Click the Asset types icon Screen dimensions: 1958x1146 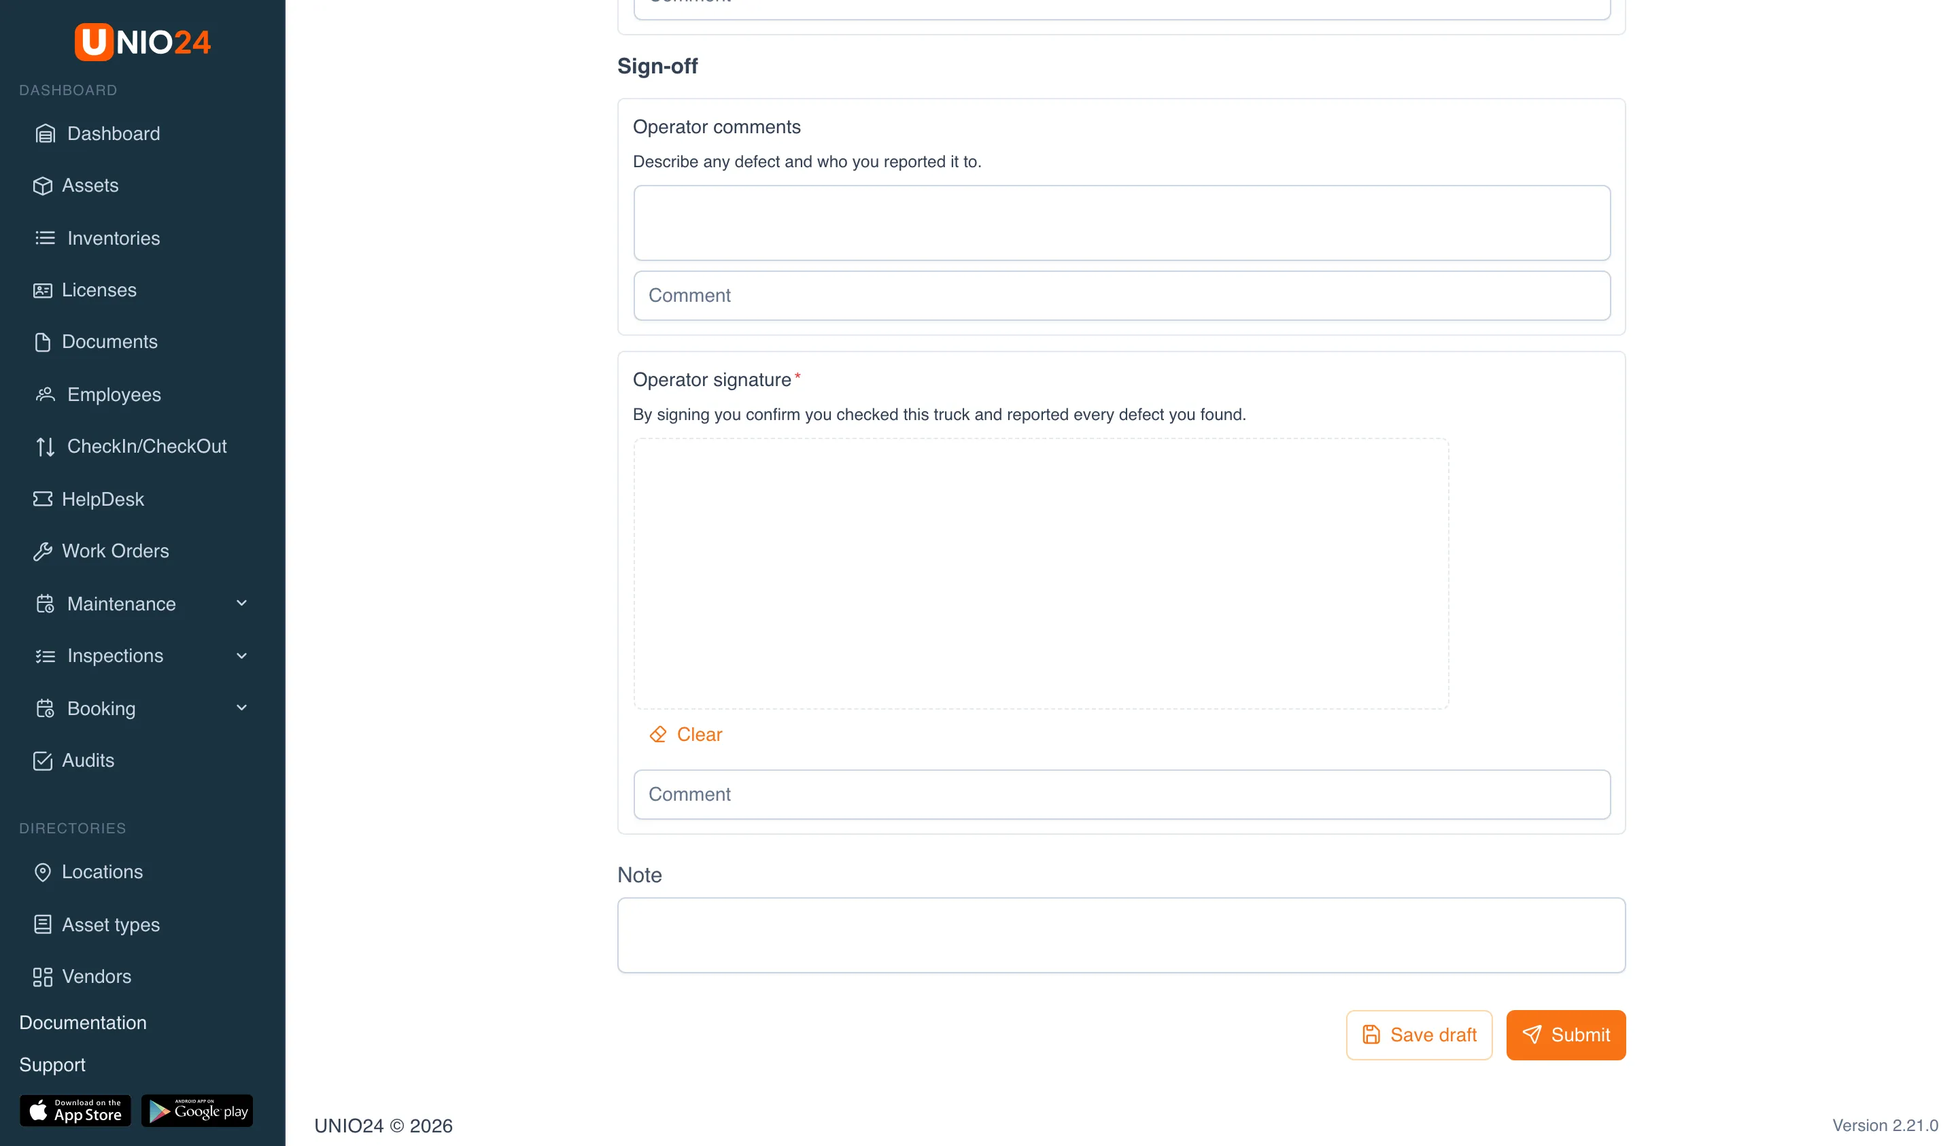(43, 924)
